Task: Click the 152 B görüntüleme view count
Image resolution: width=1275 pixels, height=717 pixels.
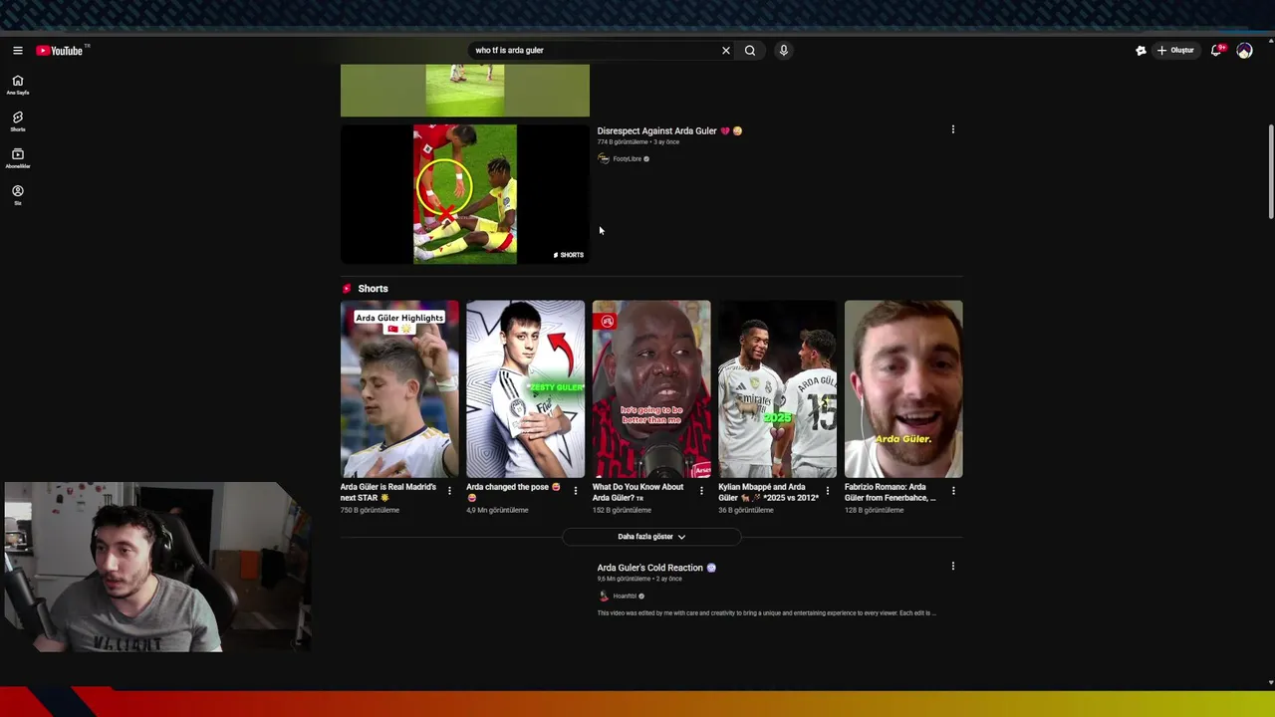Action: pos(622,510)
